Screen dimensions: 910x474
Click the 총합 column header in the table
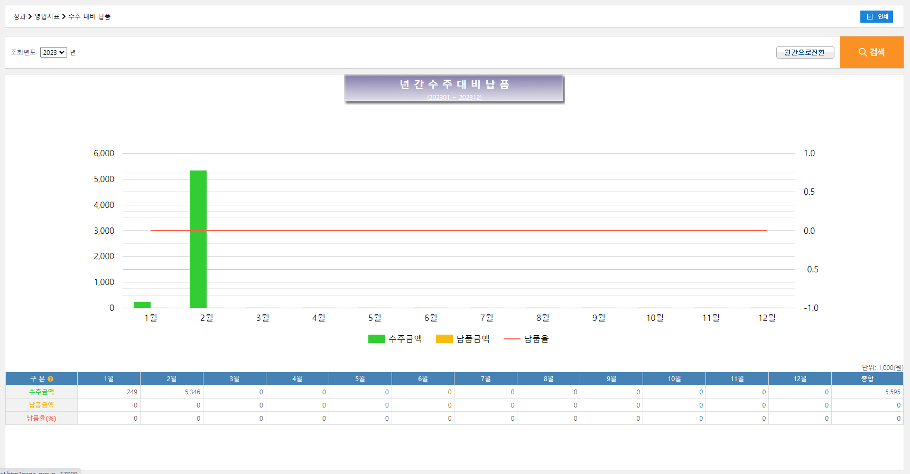[x=867, y=379]
